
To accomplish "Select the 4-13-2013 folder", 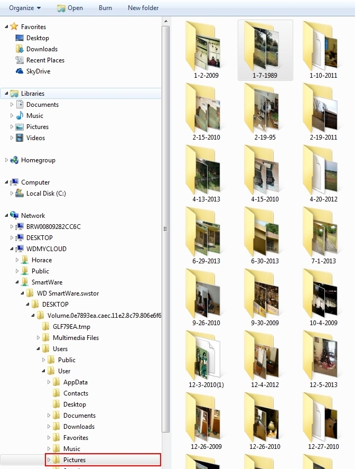I will 206,174.
